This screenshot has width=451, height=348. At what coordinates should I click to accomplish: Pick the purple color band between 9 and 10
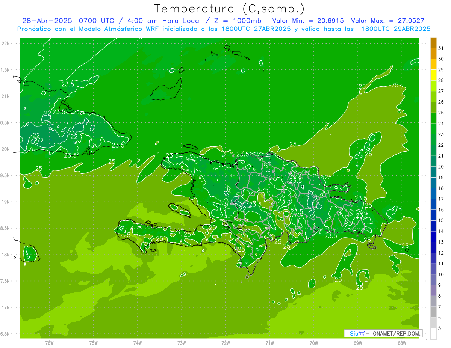click(433, 280)
